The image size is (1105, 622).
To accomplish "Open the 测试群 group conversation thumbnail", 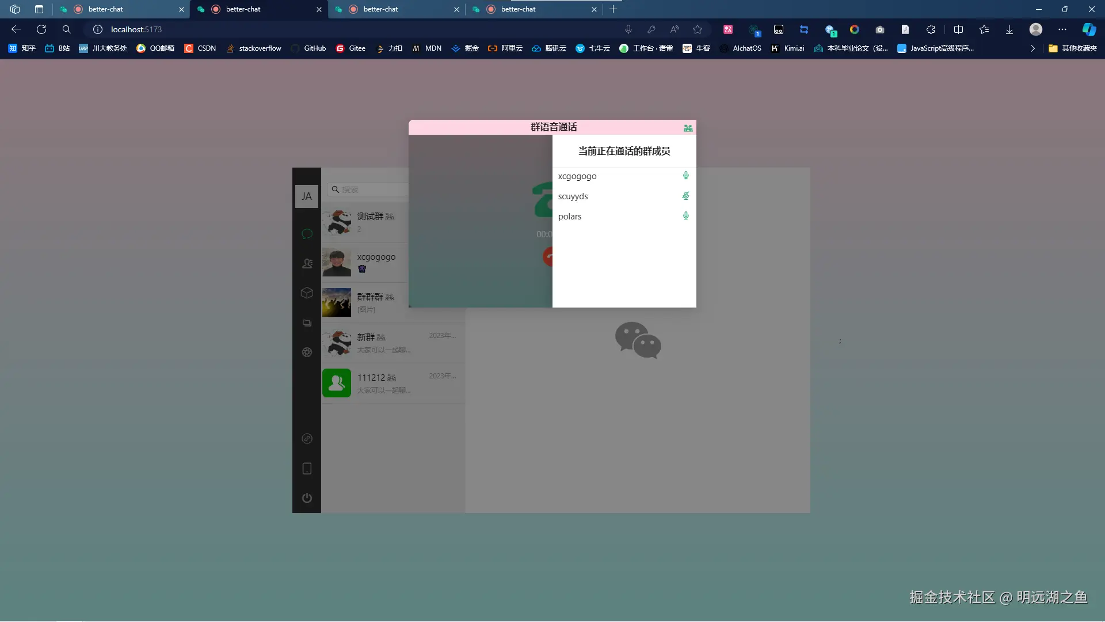I will 337,222.
